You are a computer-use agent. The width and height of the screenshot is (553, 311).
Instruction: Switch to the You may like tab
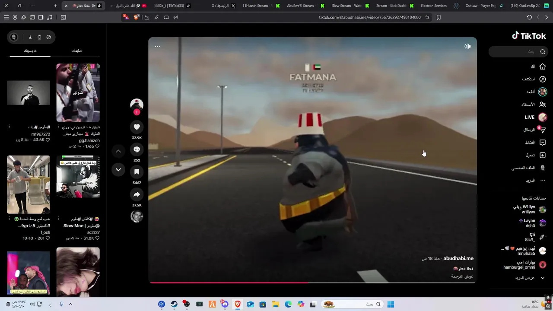[x=30, y=51]
